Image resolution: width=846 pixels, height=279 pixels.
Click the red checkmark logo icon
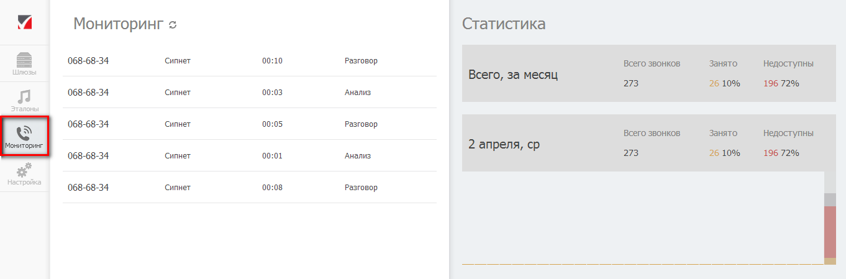pyautogui.click(x=25, y=22)
